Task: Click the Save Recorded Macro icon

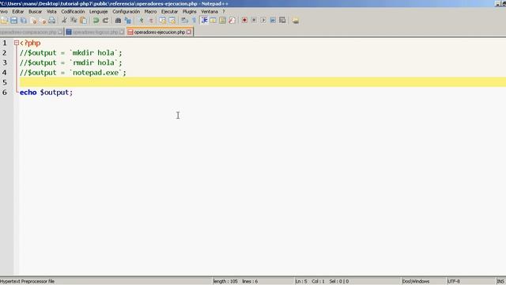Action: coord(282,21)
